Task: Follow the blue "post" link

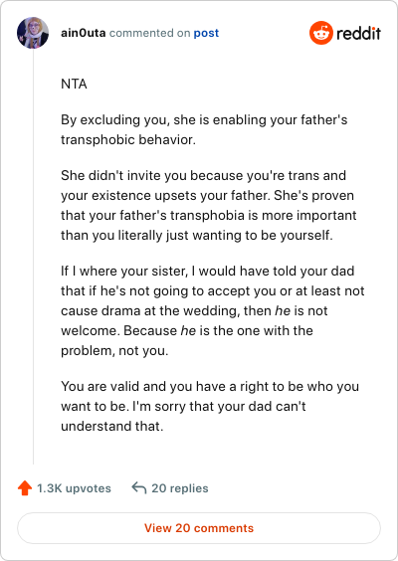Action: [x=206, y=33]
